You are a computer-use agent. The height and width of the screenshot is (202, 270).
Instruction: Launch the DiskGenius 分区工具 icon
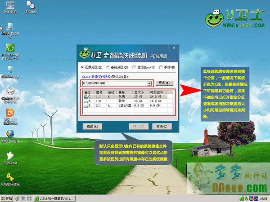10,116
